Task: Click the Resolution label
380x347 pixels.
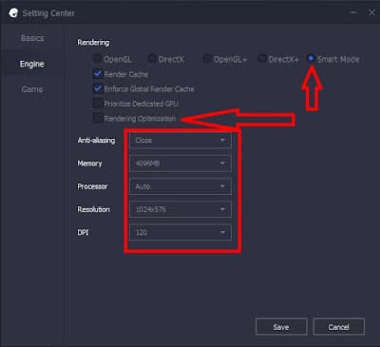Action: [x=94, y=209]
